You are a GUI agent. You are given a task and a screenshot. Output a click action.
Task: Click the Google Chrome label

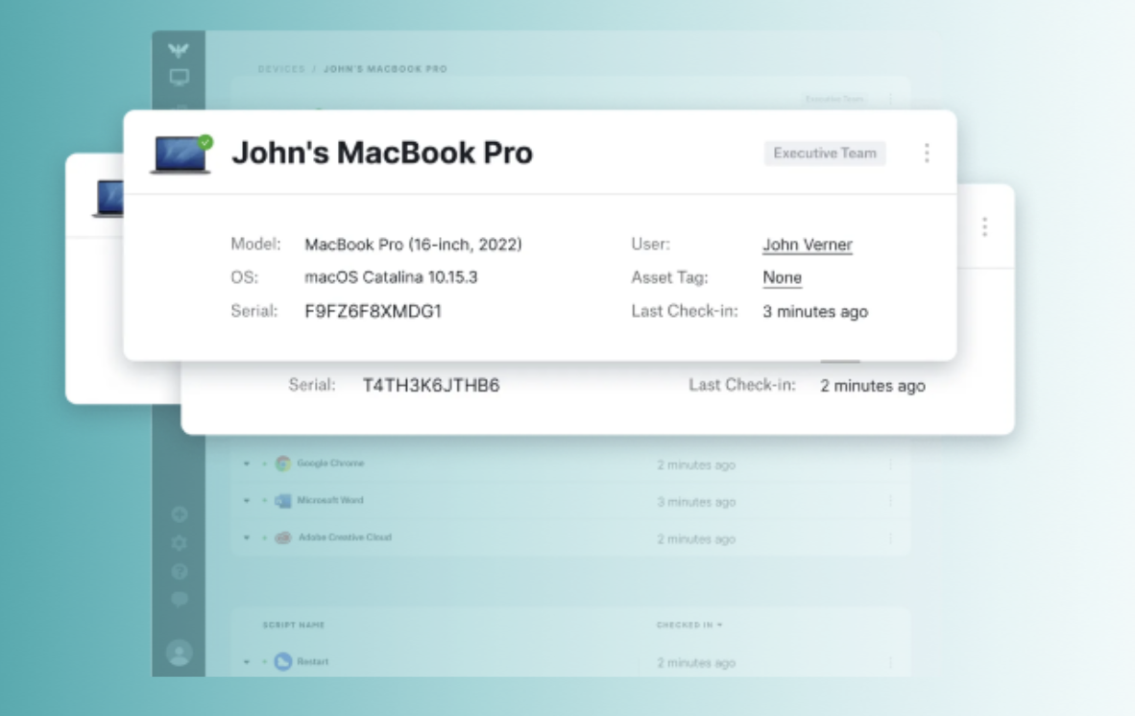click(330, 464)
